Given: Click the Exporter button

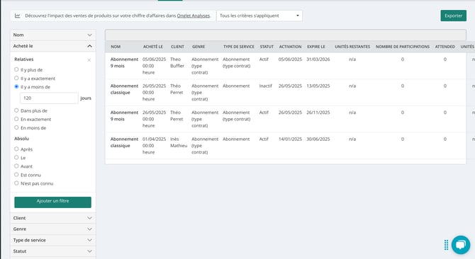Looking at the screenshot, I should (453, 16).
